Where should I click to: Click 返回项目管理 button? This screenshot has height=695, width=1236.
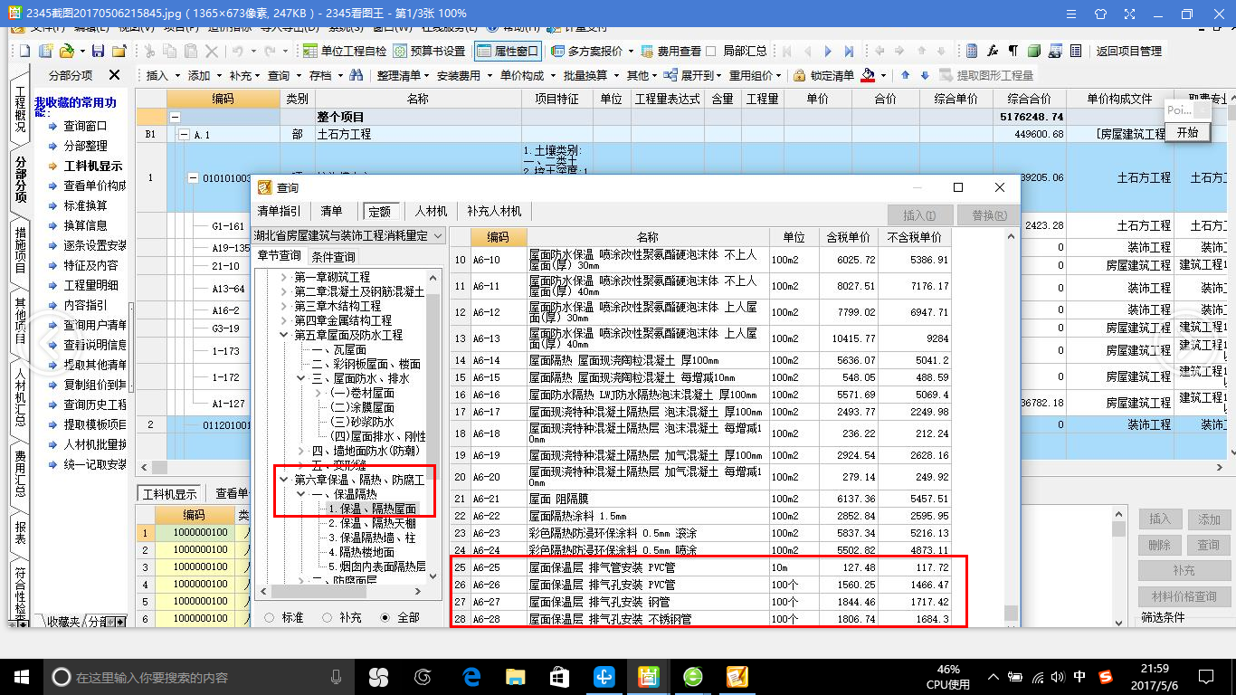(1128, 52)
